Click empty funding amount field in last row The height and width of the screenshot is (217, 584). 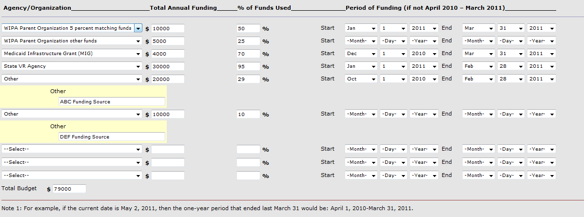(168, 176)
